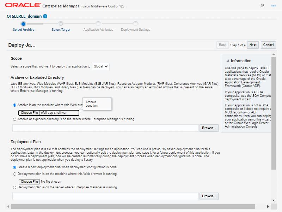The height and width of the screenshot is (212, 282).
Task: Click the Archive Location tooltip
Action: (97, 104)
